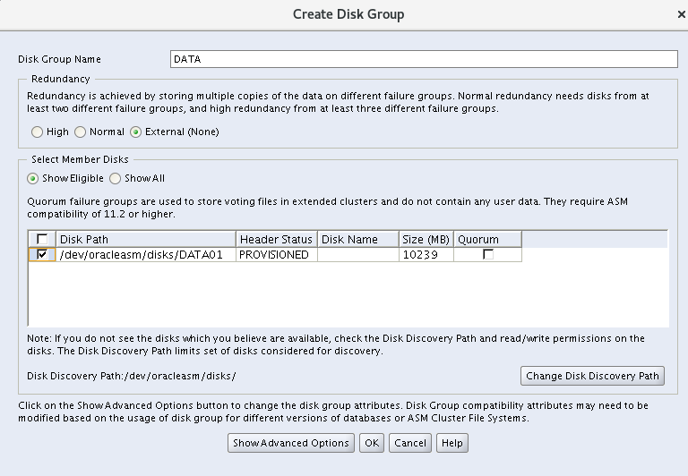The height and width of the screenshot is (476, 688).
Task: Click the Quorum column header
Action: tap(487, 240)
